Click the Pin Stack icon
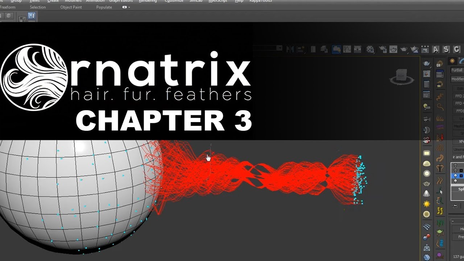464x261 pixels. tap(455, 206)
